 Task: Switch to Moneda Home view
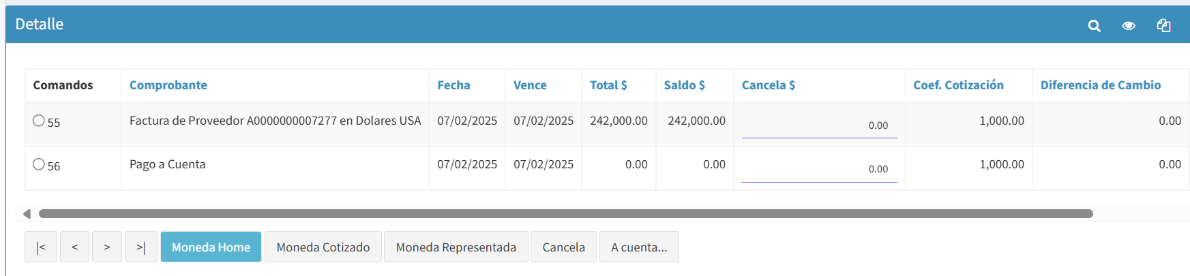211,247
